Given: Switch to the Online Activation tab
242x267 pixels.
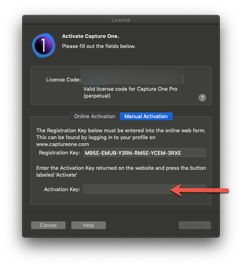Looking at the screenshot, I should (95, 116).
